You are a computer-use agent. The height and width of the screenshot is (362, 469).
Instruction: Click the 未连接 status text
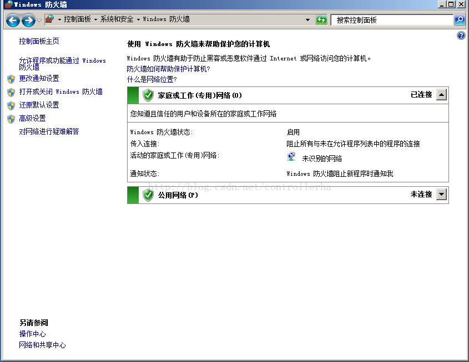pos(421,194)
